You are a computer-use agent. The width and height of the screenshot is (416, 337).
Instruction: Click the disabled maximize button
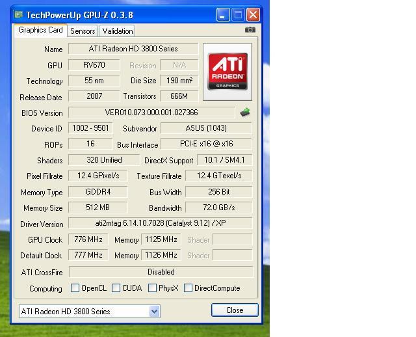[238, 14]
